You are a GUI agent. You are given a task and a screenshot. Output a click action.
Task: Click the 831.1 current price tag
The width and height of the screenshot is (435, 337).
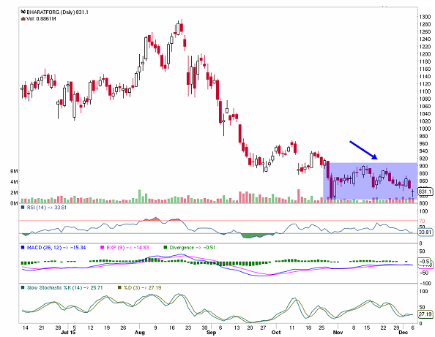click(425, 192)
